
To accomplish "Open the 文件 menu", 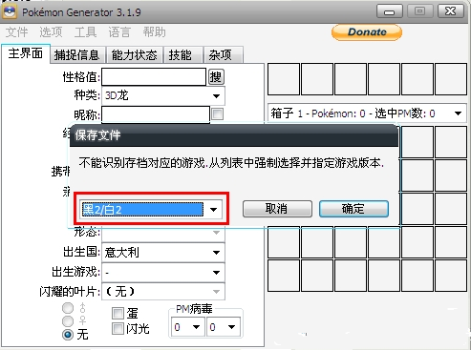I will tap(17, 32).
